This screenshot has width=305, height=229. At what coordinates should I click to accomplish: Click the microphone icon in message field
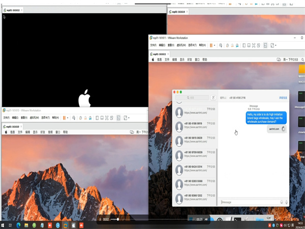point(287,202)
